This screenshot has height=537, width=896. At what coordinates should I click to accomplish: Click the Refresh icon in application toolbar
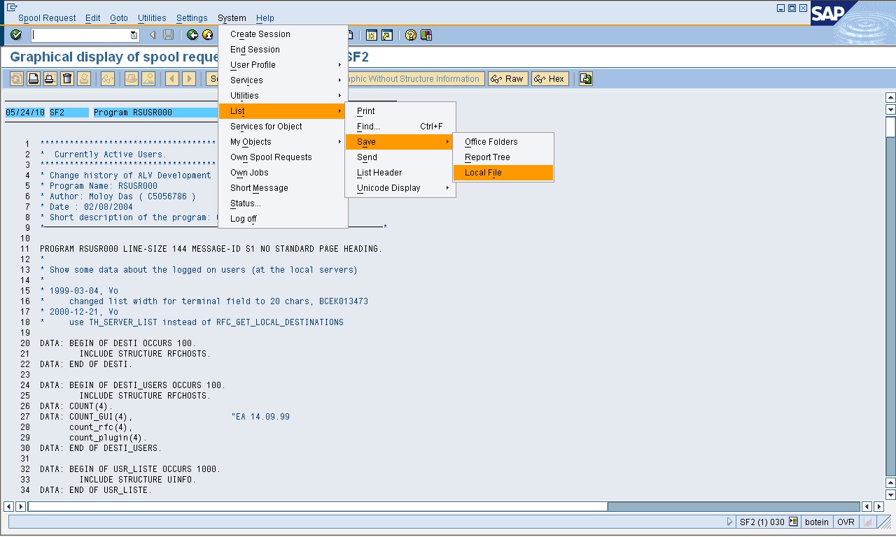[16, 79]
